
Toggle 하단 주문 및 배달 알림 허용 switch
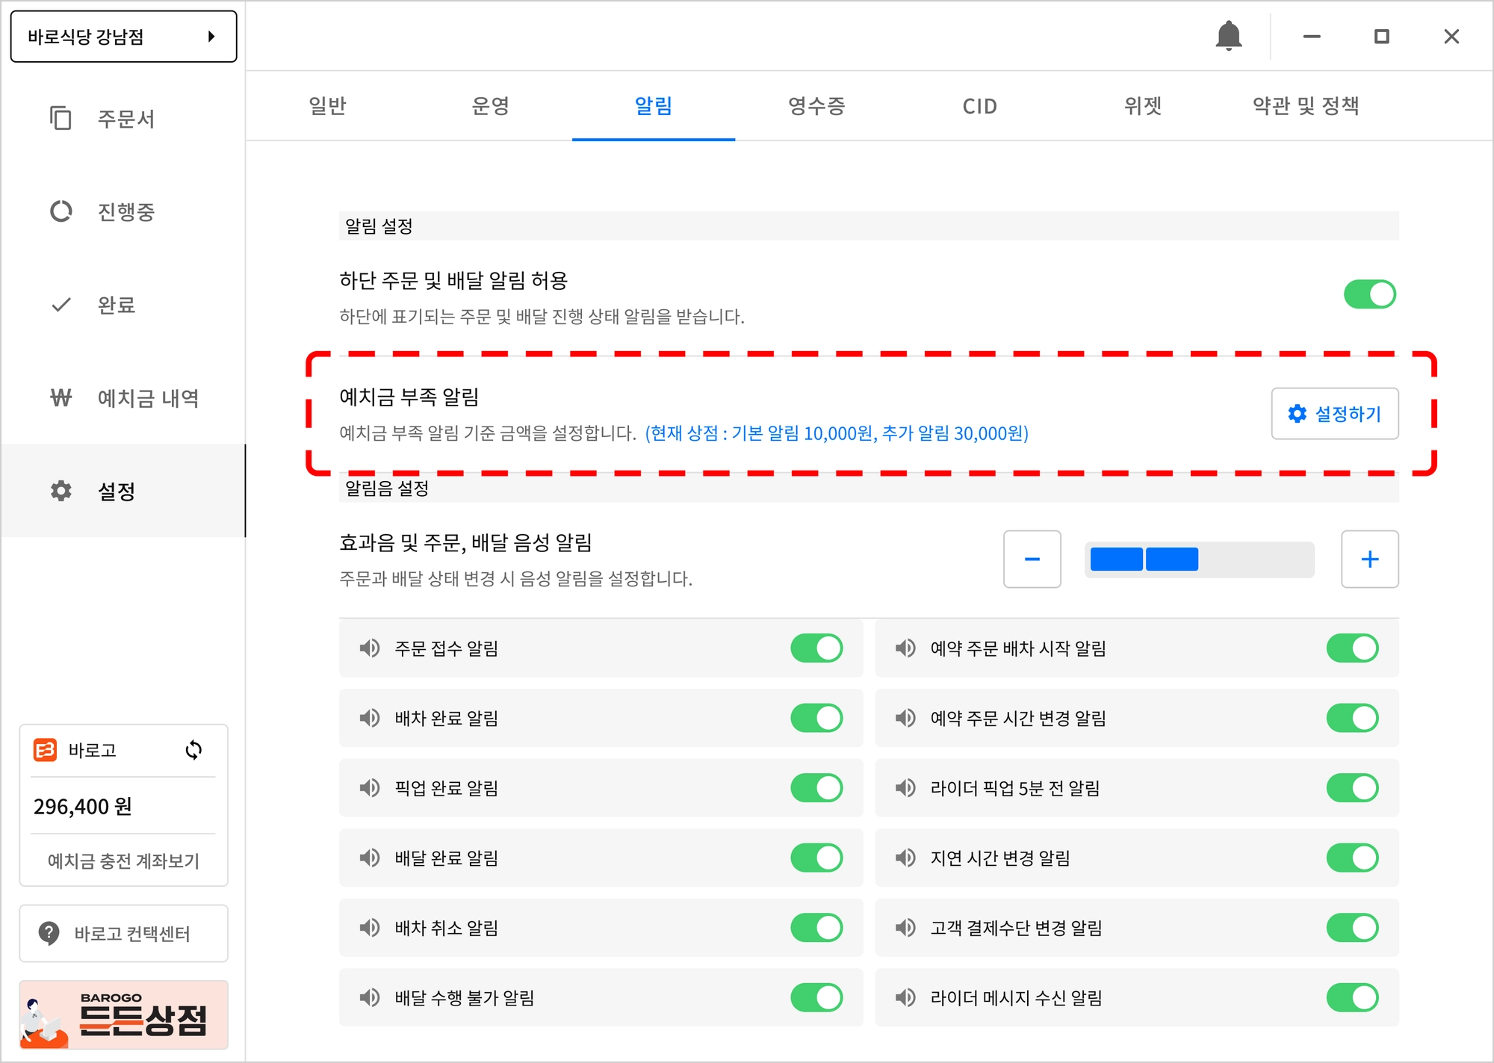(x=1369, y=294)
